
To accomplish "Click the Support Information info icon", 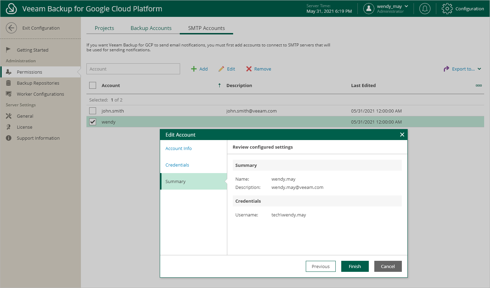I will click(x=9, y=138).
